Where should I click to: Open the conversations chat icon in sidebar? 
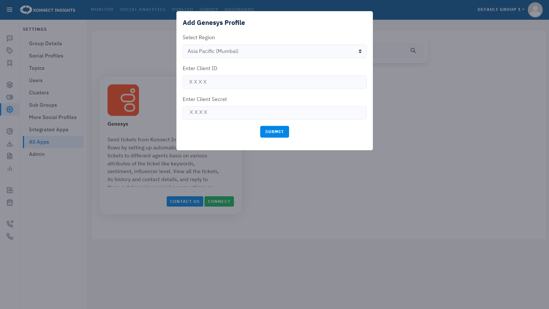coord(10,38)
